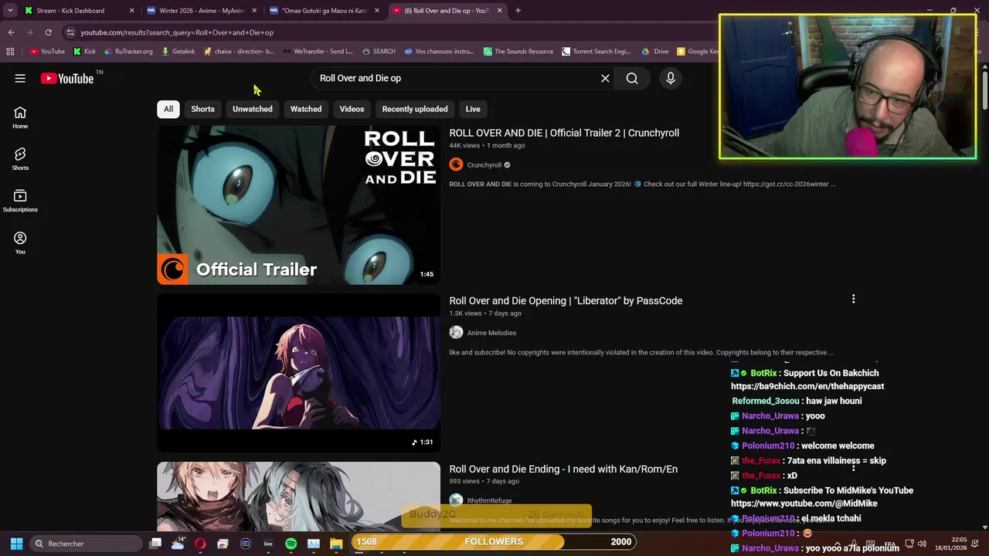Open Official Trailer 2 Crunchyroll video title
The height and width of the screenshot is (556, 989).
pos(564,133)
